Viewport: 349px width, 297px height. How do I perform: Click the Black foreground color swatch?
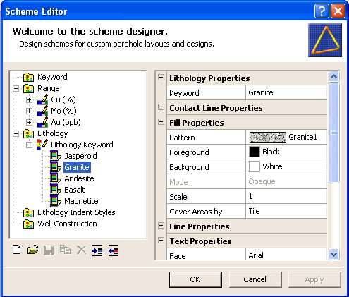(255, 152)
